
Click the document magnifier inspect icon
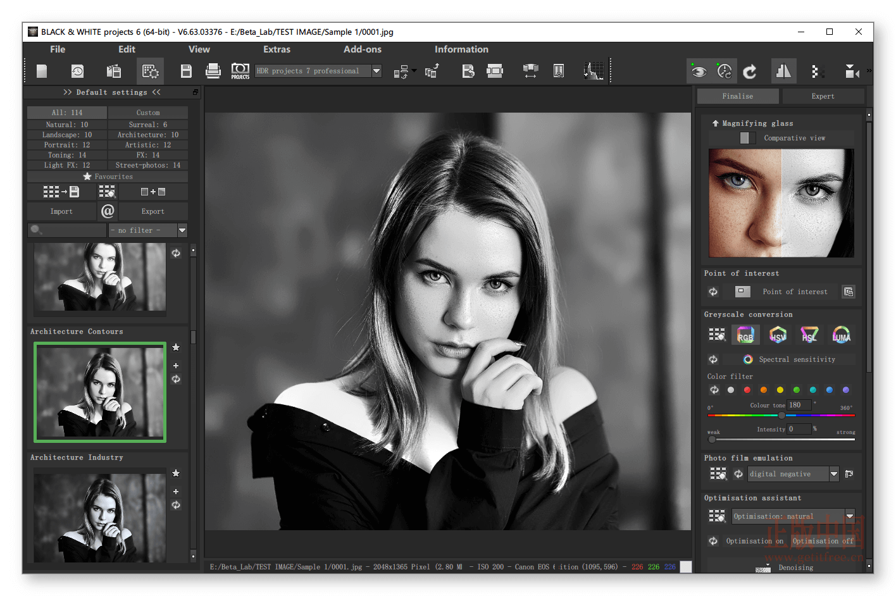pyautogui.click(x=559, y=71)
